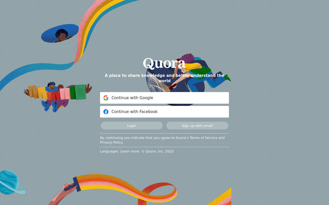The image size is (329, 205).
Task: Click the person wearing glasses behind the banner
Action: point(51,86)
